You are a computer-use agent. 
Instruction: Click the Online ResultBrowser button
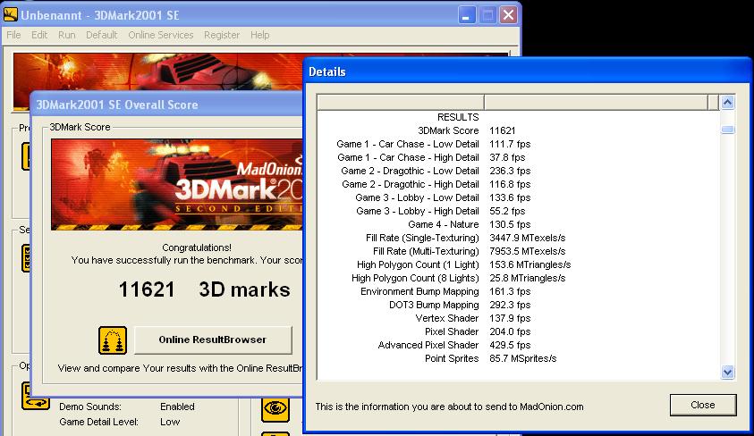coord(213,340)
